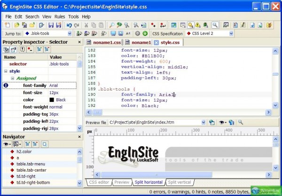This screenshot has height=196, width=282.
Task: Open the Rules menu
Action: [60, 16]
